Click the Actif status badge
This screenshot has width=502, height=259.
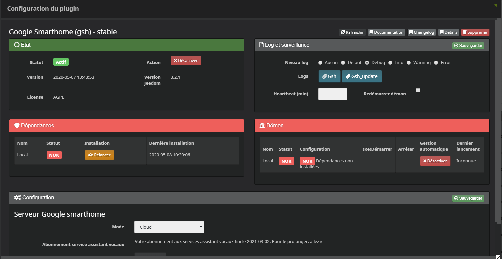coord(61,62)
